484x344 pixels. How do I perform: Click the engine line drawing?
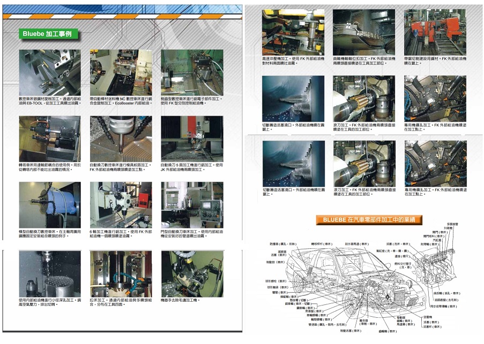(435, 266)
